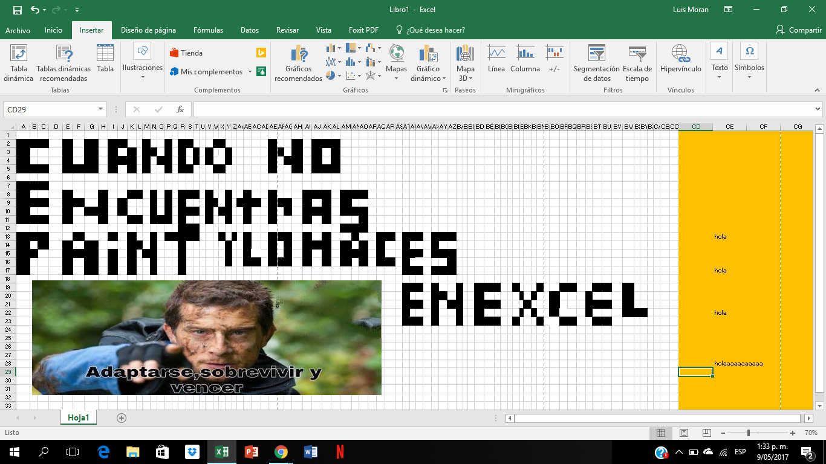Screen dimensions: 826x464
Task: Insert a Columna sparkline
Action: pyautogui.click(x=525, y=59)
